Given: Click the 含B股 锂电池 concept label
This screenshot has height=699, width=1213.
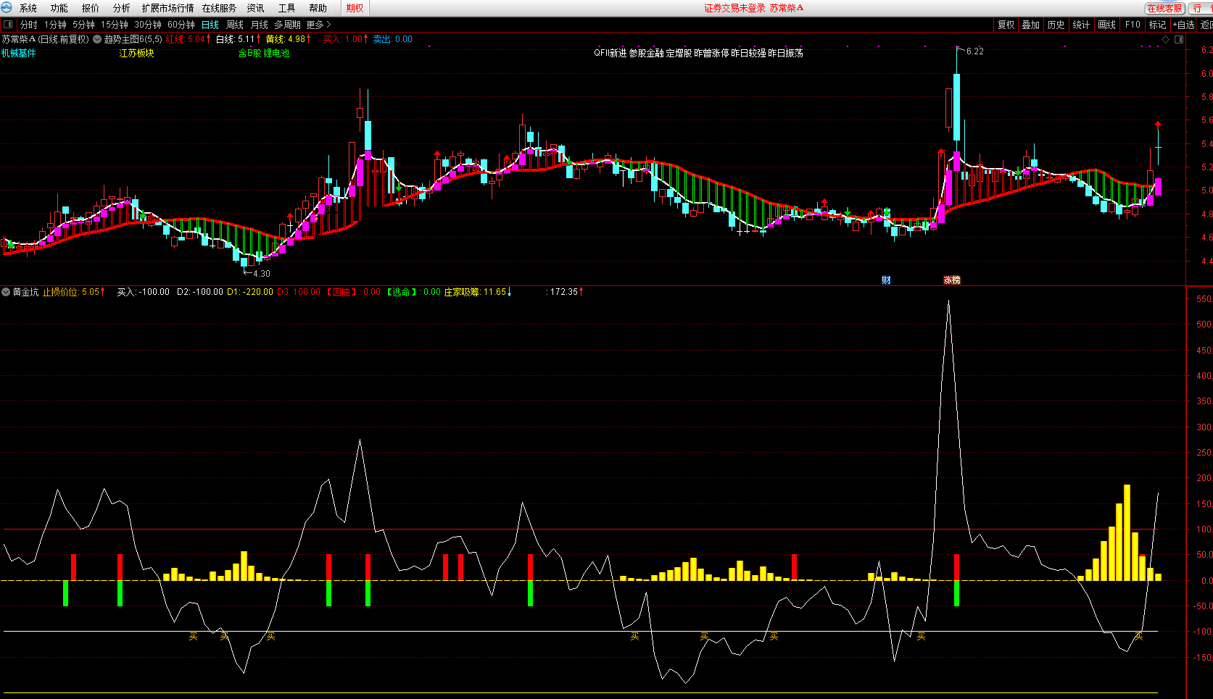Looking at the screenshot, I should 264,53.
